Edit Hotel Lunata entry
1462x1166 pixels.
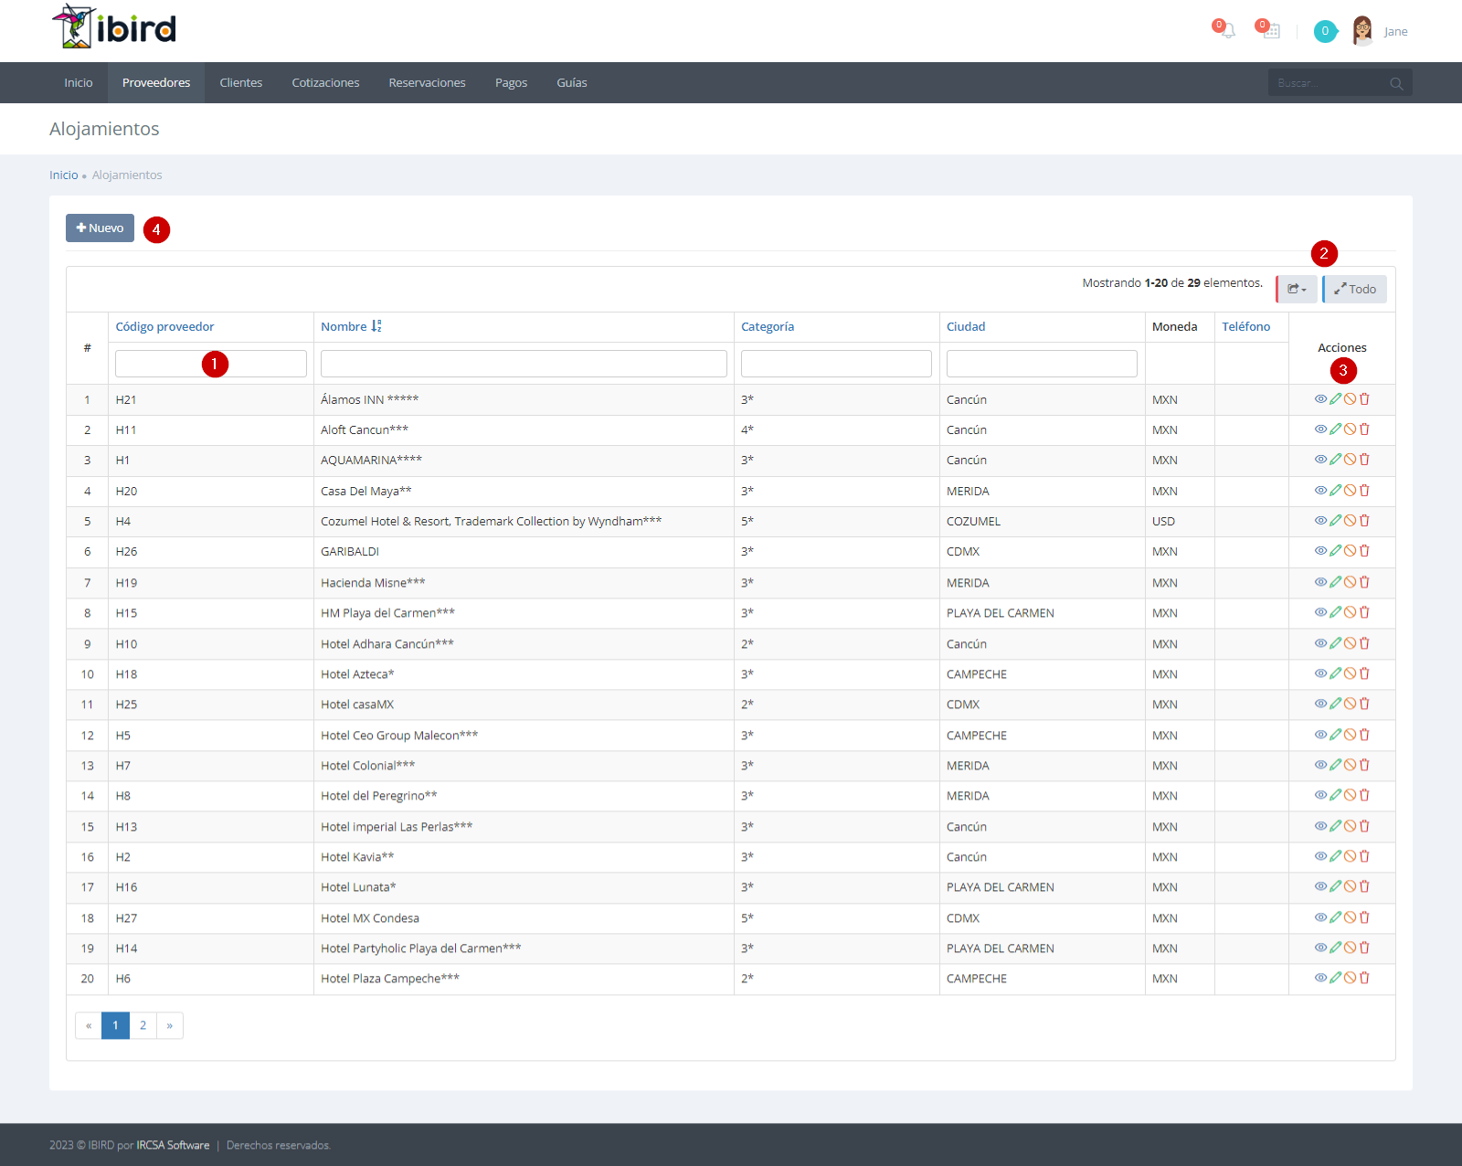point(1335,886)
